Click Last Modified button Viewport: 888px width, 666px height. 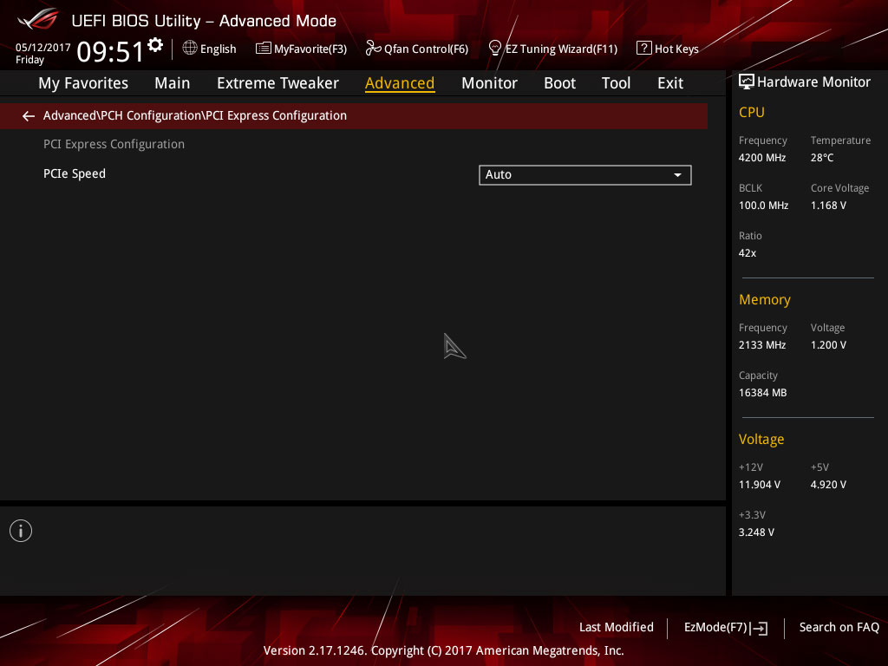617,628
